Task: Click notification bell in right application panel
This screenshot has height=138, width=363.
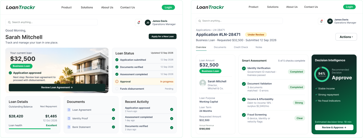Action: pos(321,21)
